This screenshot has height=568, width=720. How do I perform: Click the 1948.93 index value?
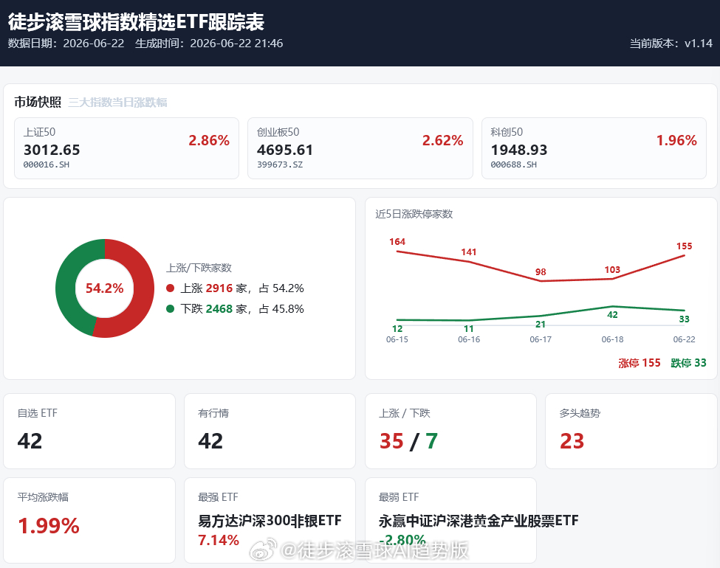click(x=519, y=150)
